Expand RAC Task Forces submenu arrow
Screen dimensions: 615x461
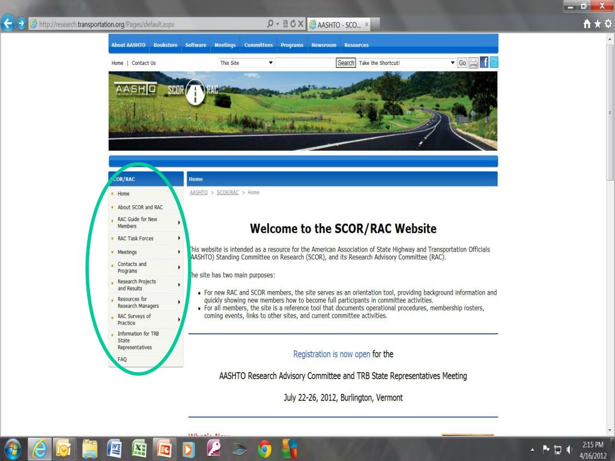point(179,238)
